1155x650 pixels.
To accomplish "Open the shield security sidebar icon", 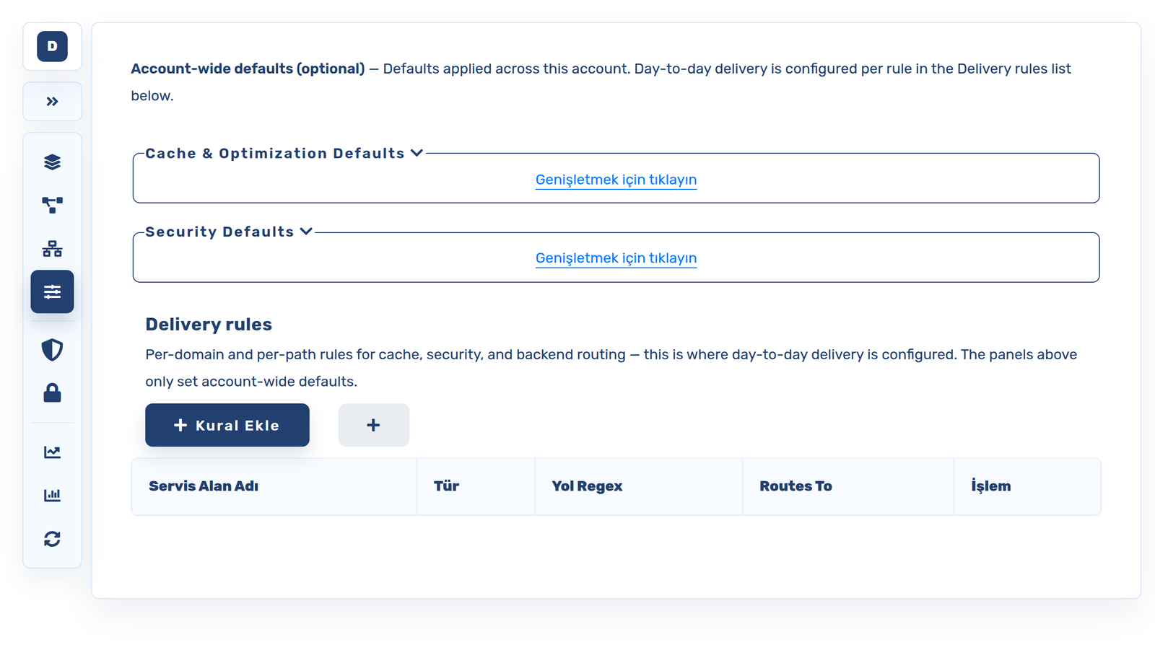I will [52, 350].
